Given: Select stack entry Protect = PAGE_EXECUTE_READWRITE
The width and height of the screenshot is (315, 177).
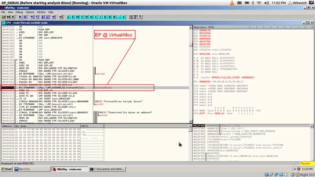Looking at the screenshot, I should point(243,134).
